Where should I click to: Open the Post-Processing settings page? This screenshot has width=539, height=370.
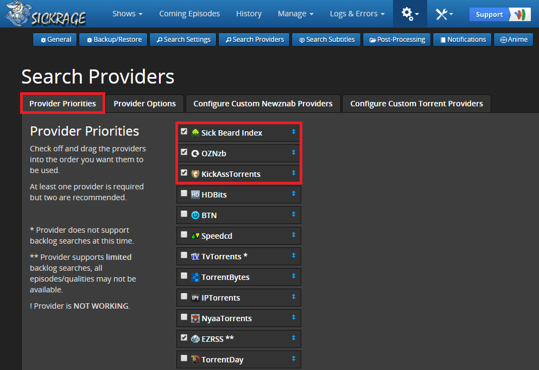coord(397,40)
